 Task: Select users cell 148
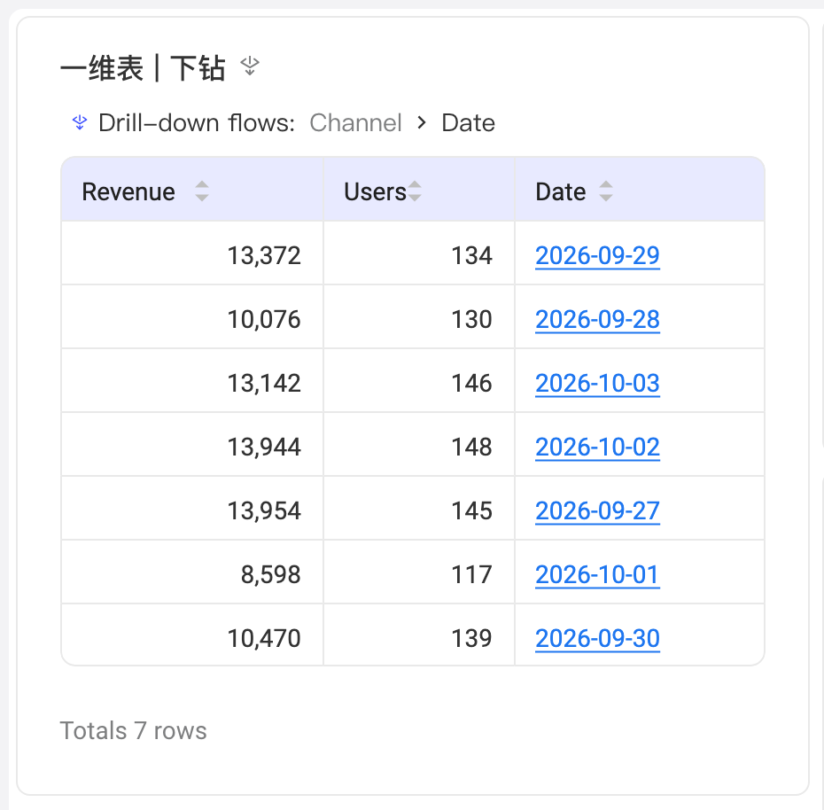click(x=419, y=445)
